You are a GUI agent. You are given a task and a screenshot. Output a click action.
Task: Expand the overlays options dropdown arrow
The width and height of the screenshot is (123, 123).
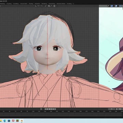click(x=118, y=6)
